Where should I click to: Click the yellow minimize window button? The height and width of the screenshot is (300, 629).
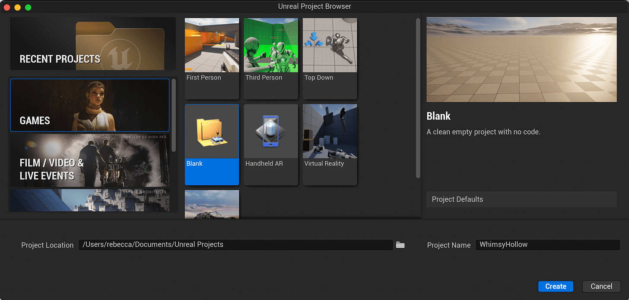(17, 7)
